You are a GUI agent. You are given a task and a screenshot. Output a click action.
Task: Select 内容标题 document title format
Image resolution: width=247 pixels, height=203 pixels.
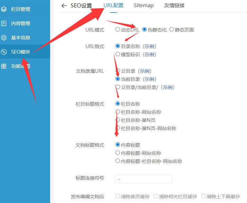coord(118,144)
